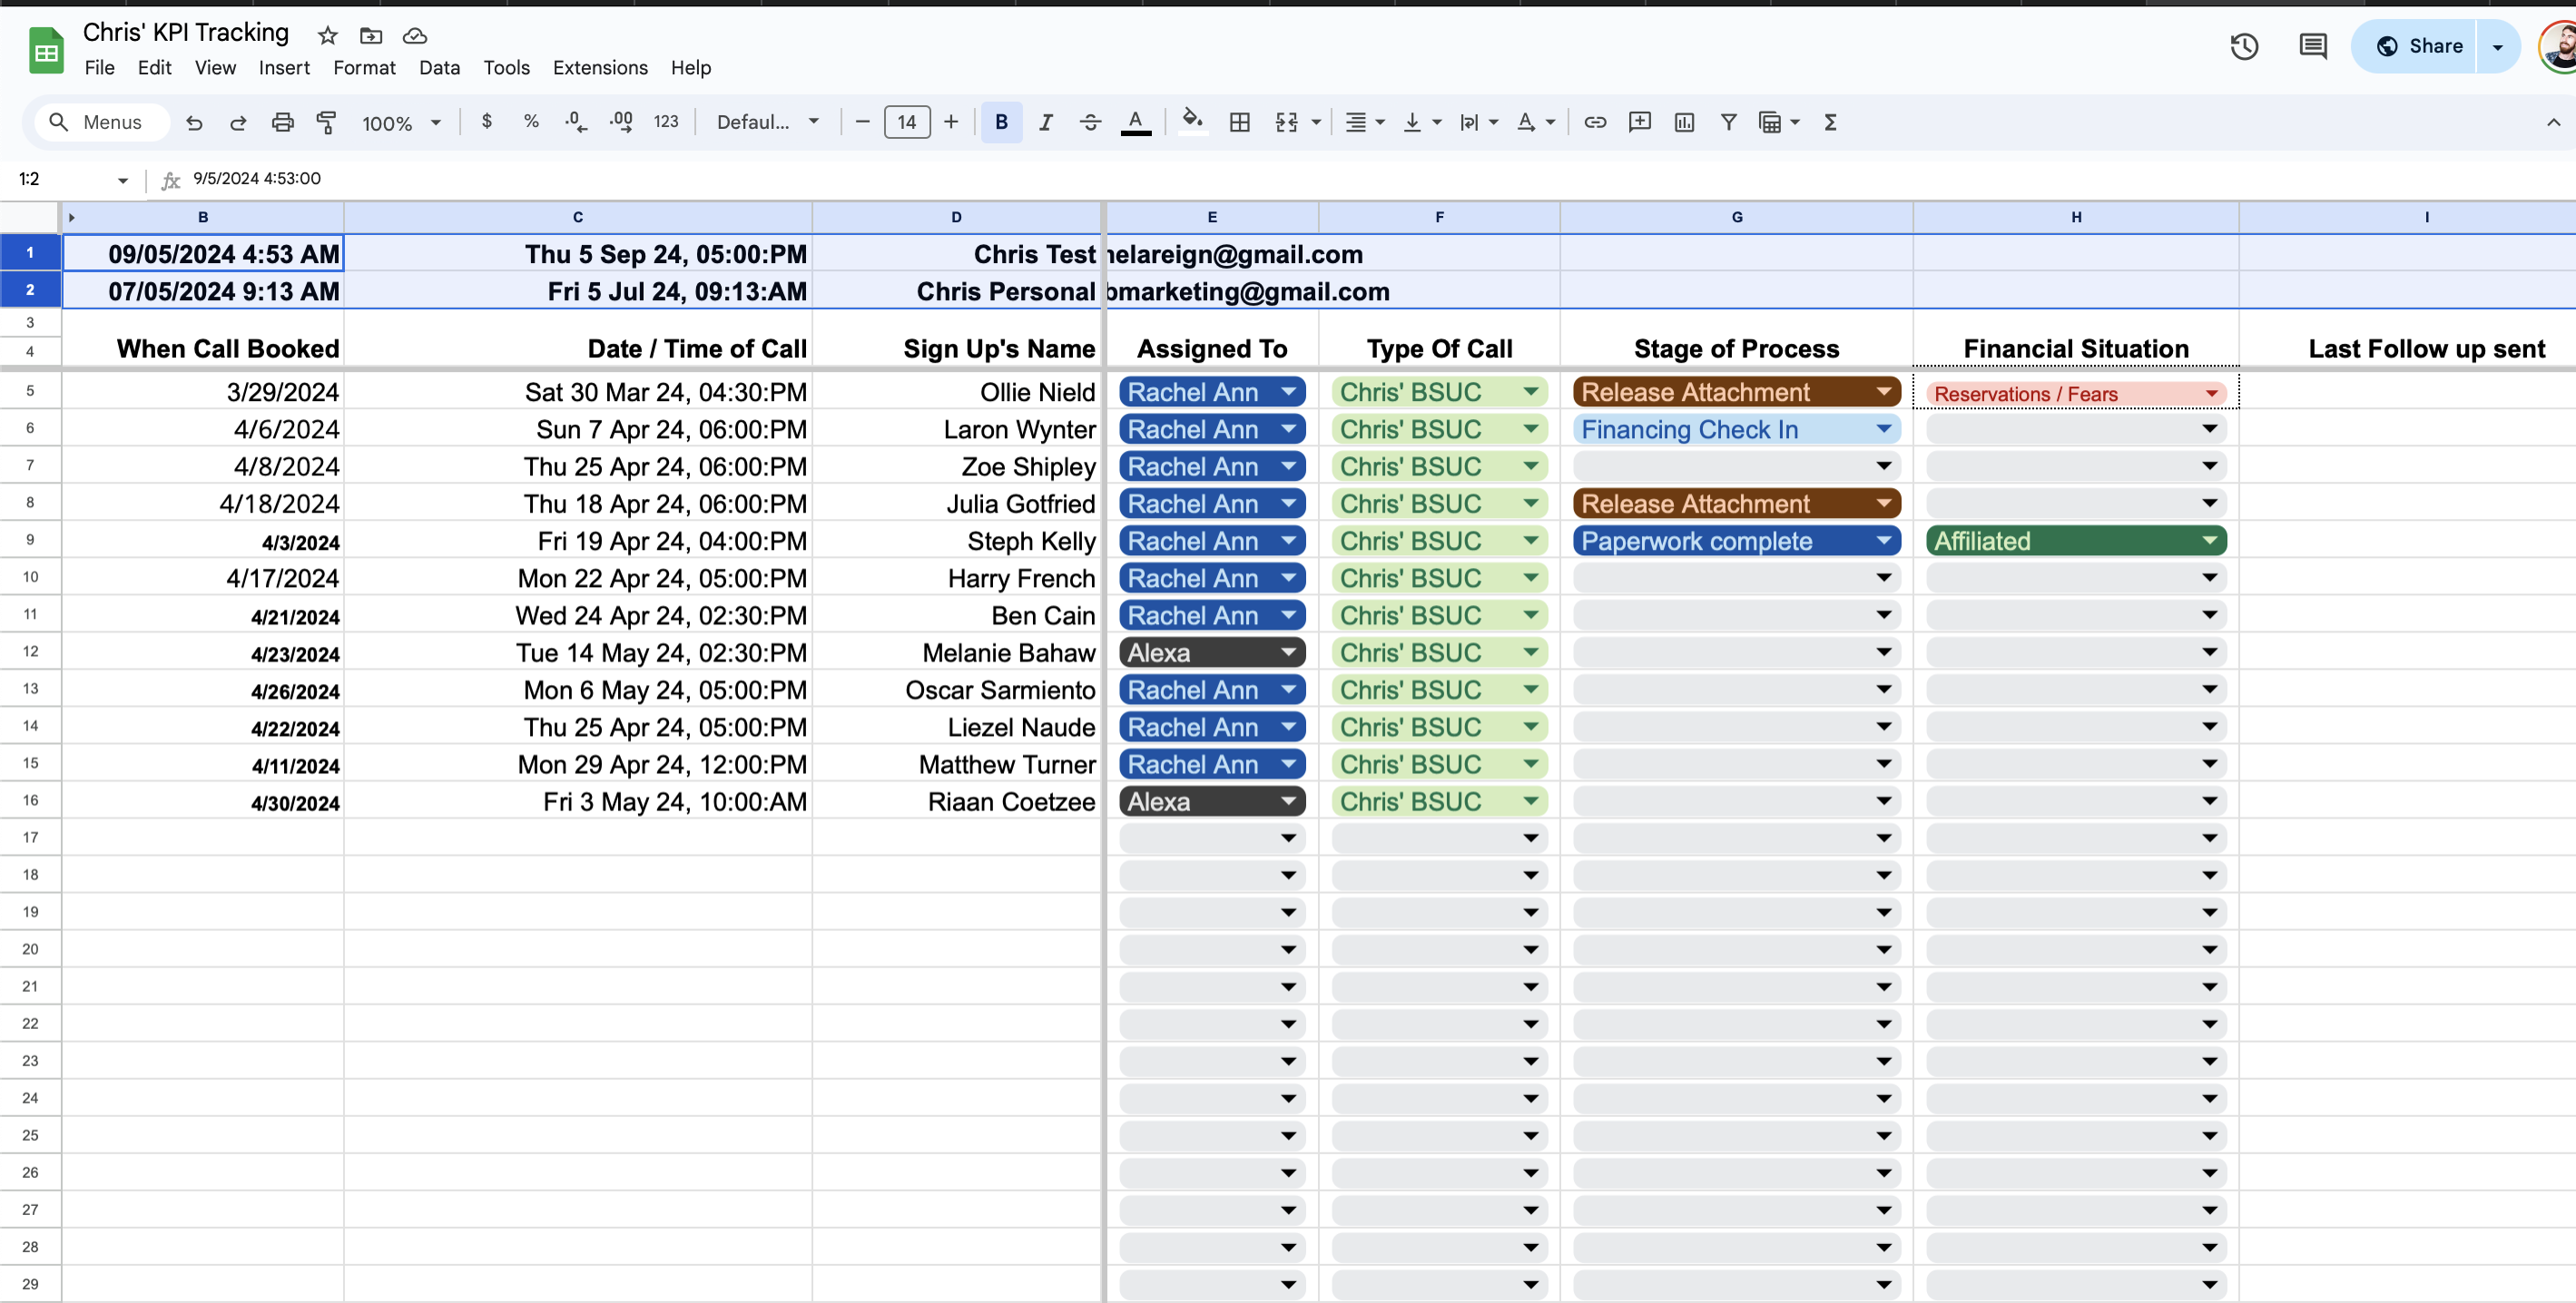Viewport: 2576px width, 1303px height.
Task: Print the spreadsheet with the printer icon
Action: click(x=283, y=122)
